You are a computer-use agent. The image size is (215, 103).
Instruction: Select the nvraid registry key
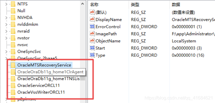click(24, 31)
